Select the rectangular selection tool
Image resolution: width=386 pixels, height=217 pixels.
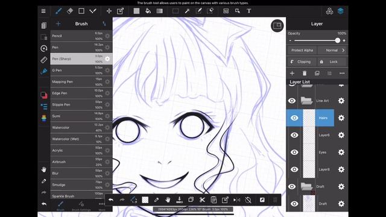tap(176, 11)
